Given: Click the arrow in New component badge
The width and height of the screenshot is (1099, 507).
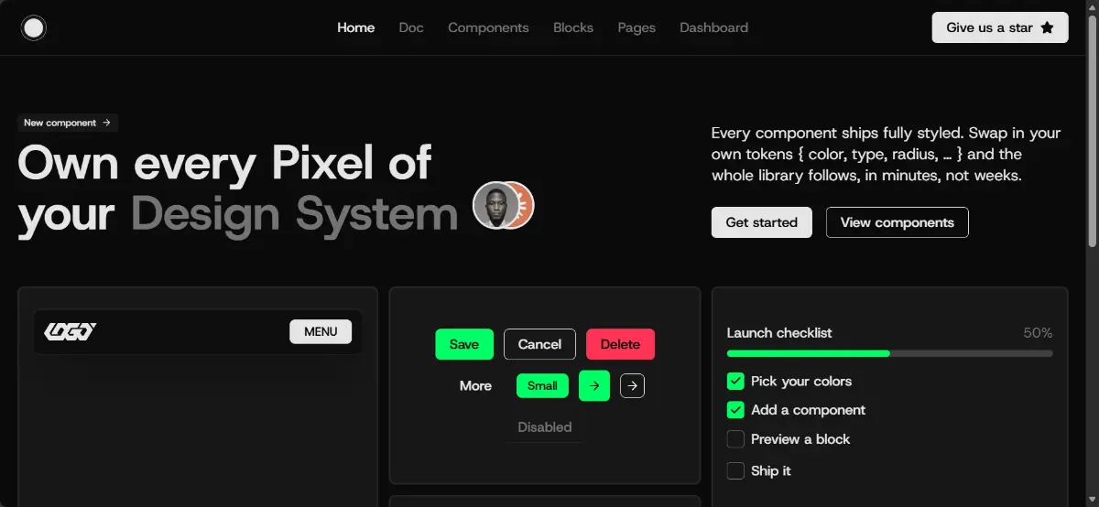Looking at the screenshot, I should tap(107, 123).
